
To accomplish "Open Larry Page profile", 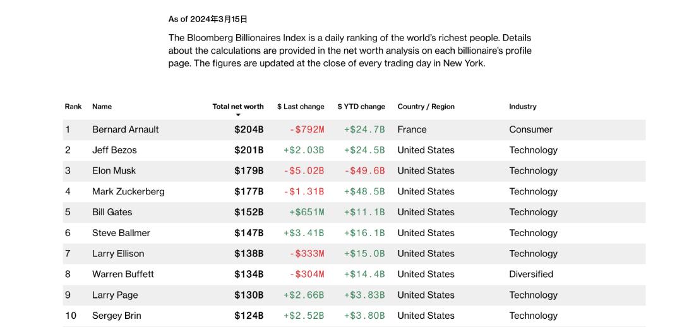I will 115,295.
